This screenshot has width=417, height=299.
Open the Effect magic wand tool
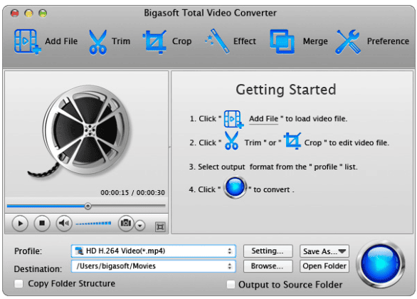217,41
